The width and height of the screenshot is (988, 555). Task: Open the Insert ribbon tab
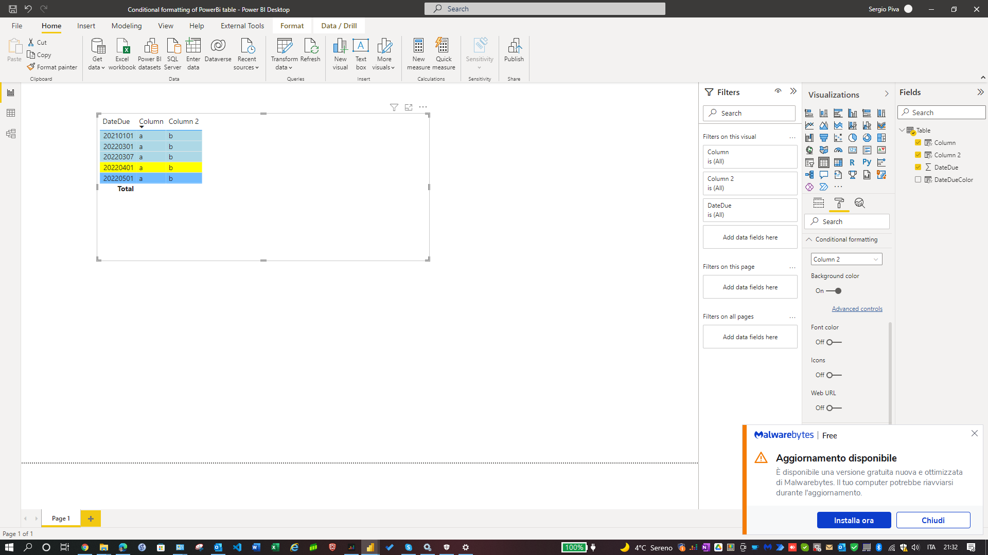click(86, 26)
